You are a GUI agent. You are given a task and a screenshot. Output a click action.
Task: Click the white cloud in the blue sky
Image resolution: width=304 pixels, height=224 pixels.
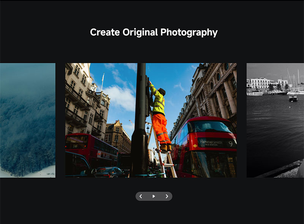pos(120,96)
